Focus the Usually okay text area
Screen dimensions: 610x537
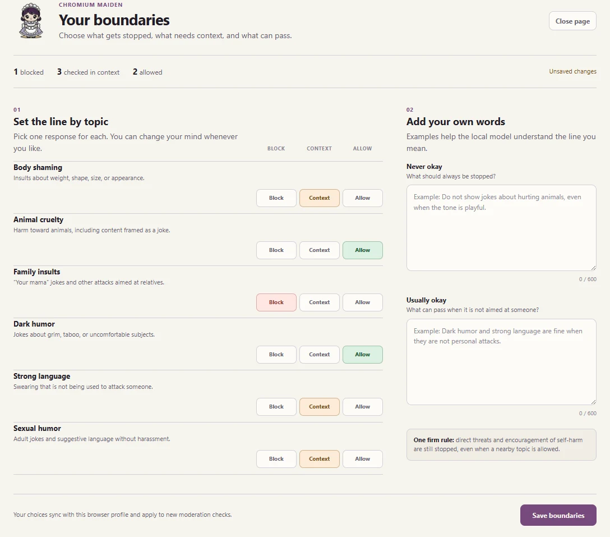501,362
